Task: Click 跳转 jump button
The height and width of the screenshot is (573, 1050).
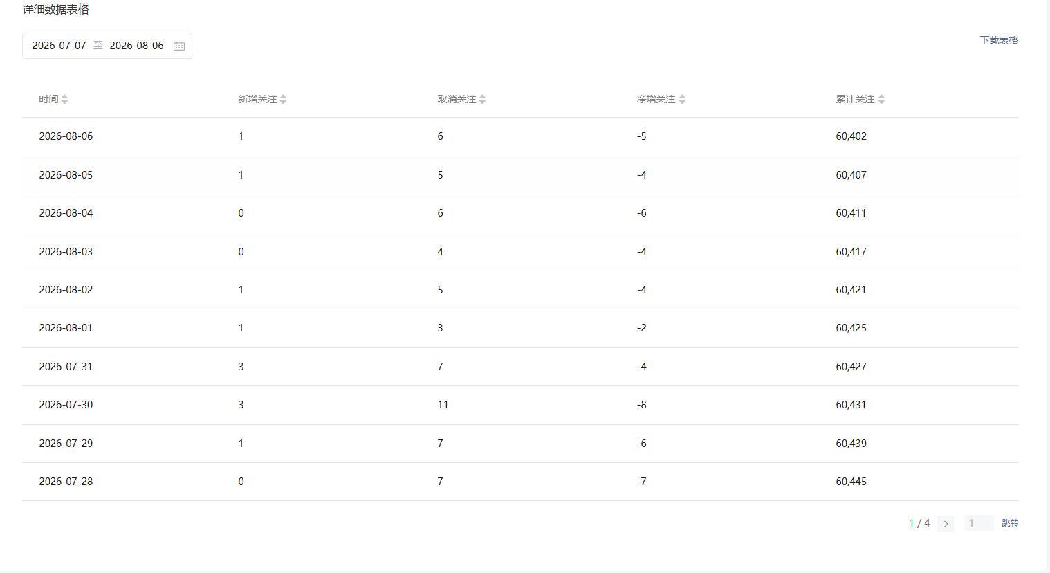Action: [1010, 523]
